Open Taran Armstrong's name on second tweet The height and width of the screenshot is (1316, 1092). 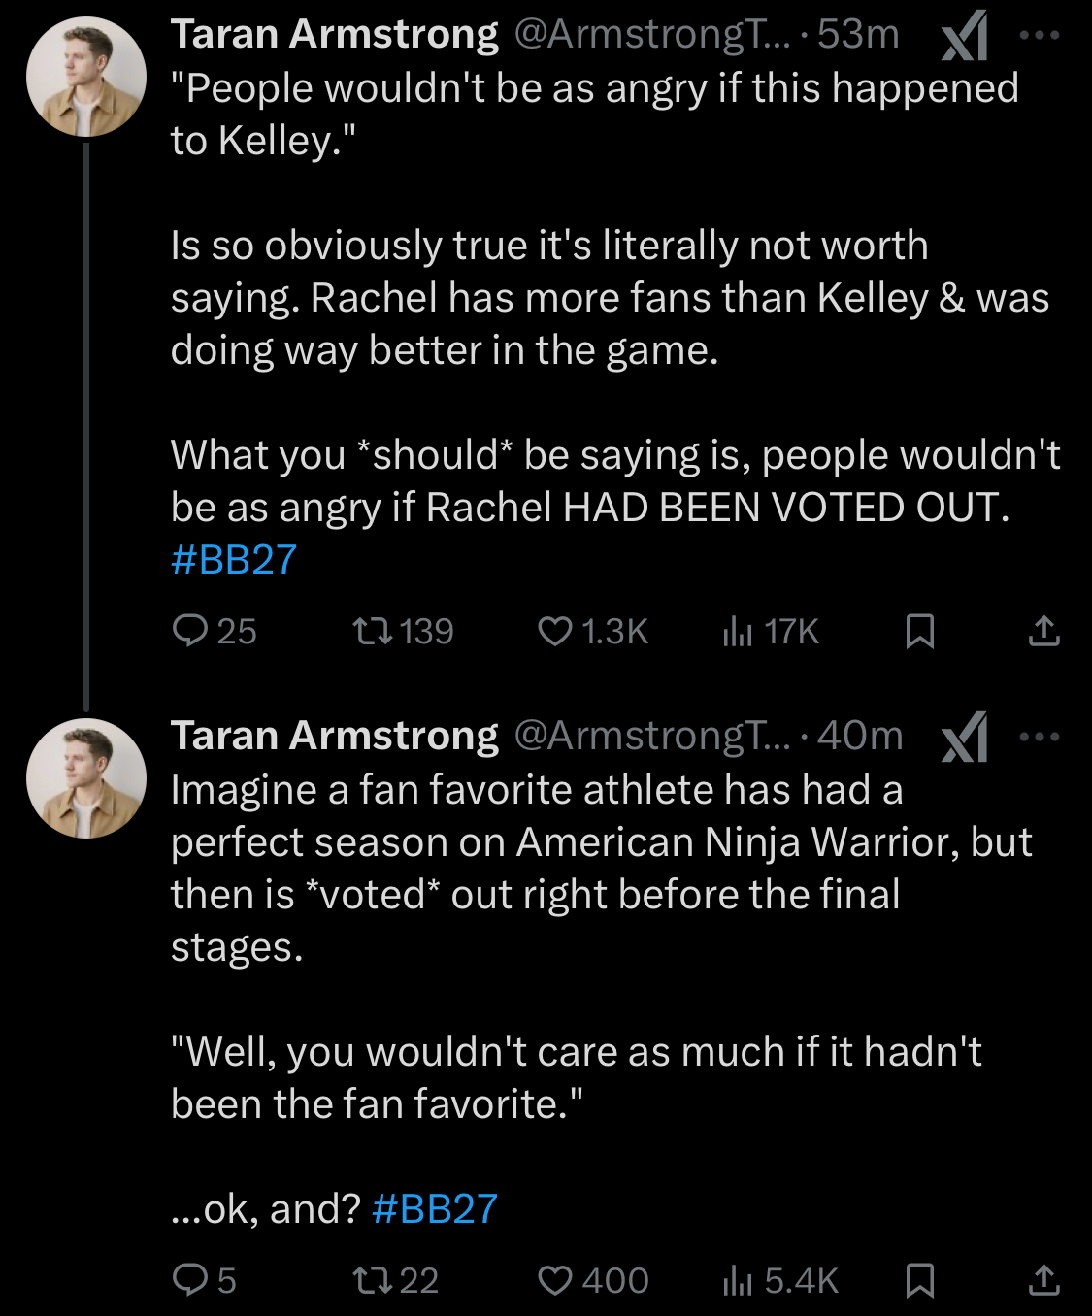pos(335,736)
